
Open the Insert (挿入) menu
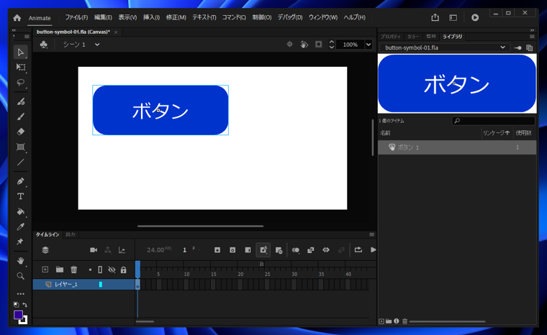151,17
